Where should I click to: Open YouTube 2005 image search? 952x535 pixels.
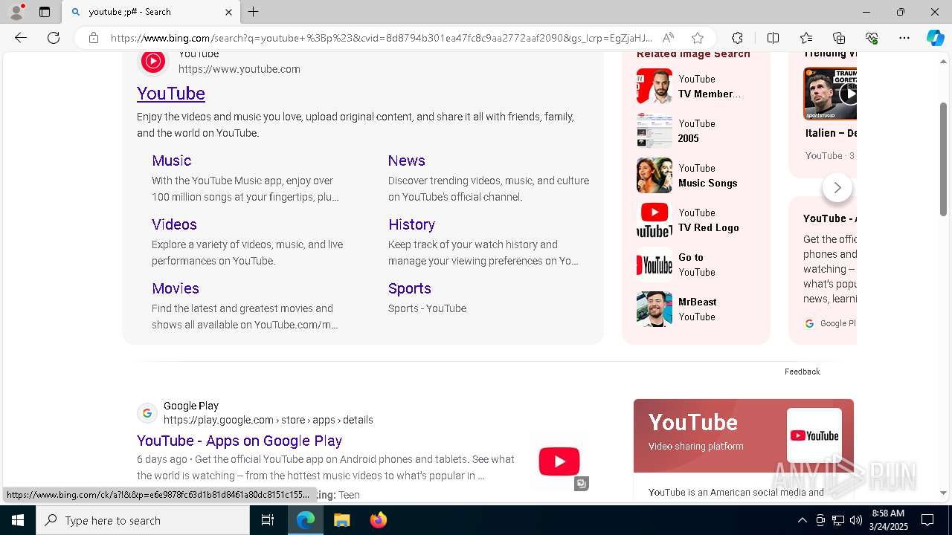(695, 131)
